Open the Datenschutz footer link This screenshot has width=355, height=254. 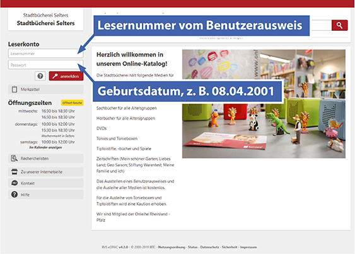click(x=209, y=247)
